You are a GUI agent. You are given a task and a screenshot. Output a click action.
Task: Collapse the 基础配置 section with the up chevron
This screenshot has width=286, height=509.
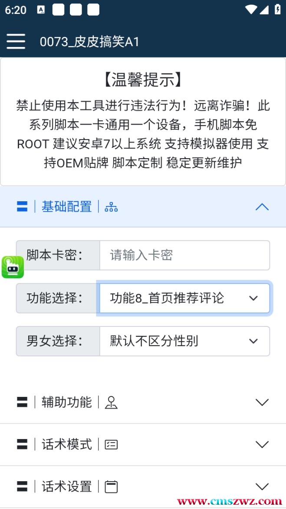coord(262,207)
